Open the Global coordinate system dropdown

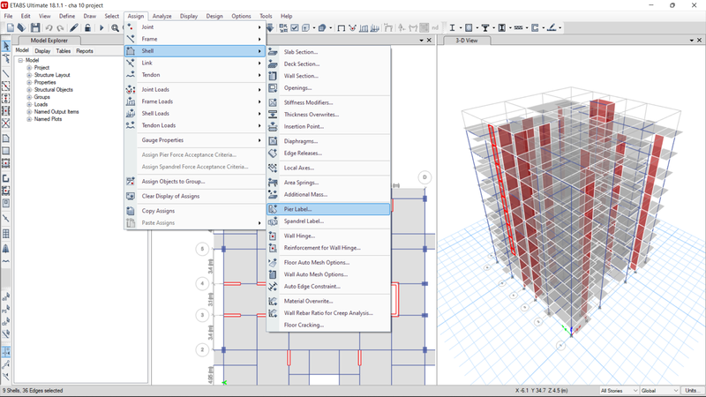(x=659, y=390)
